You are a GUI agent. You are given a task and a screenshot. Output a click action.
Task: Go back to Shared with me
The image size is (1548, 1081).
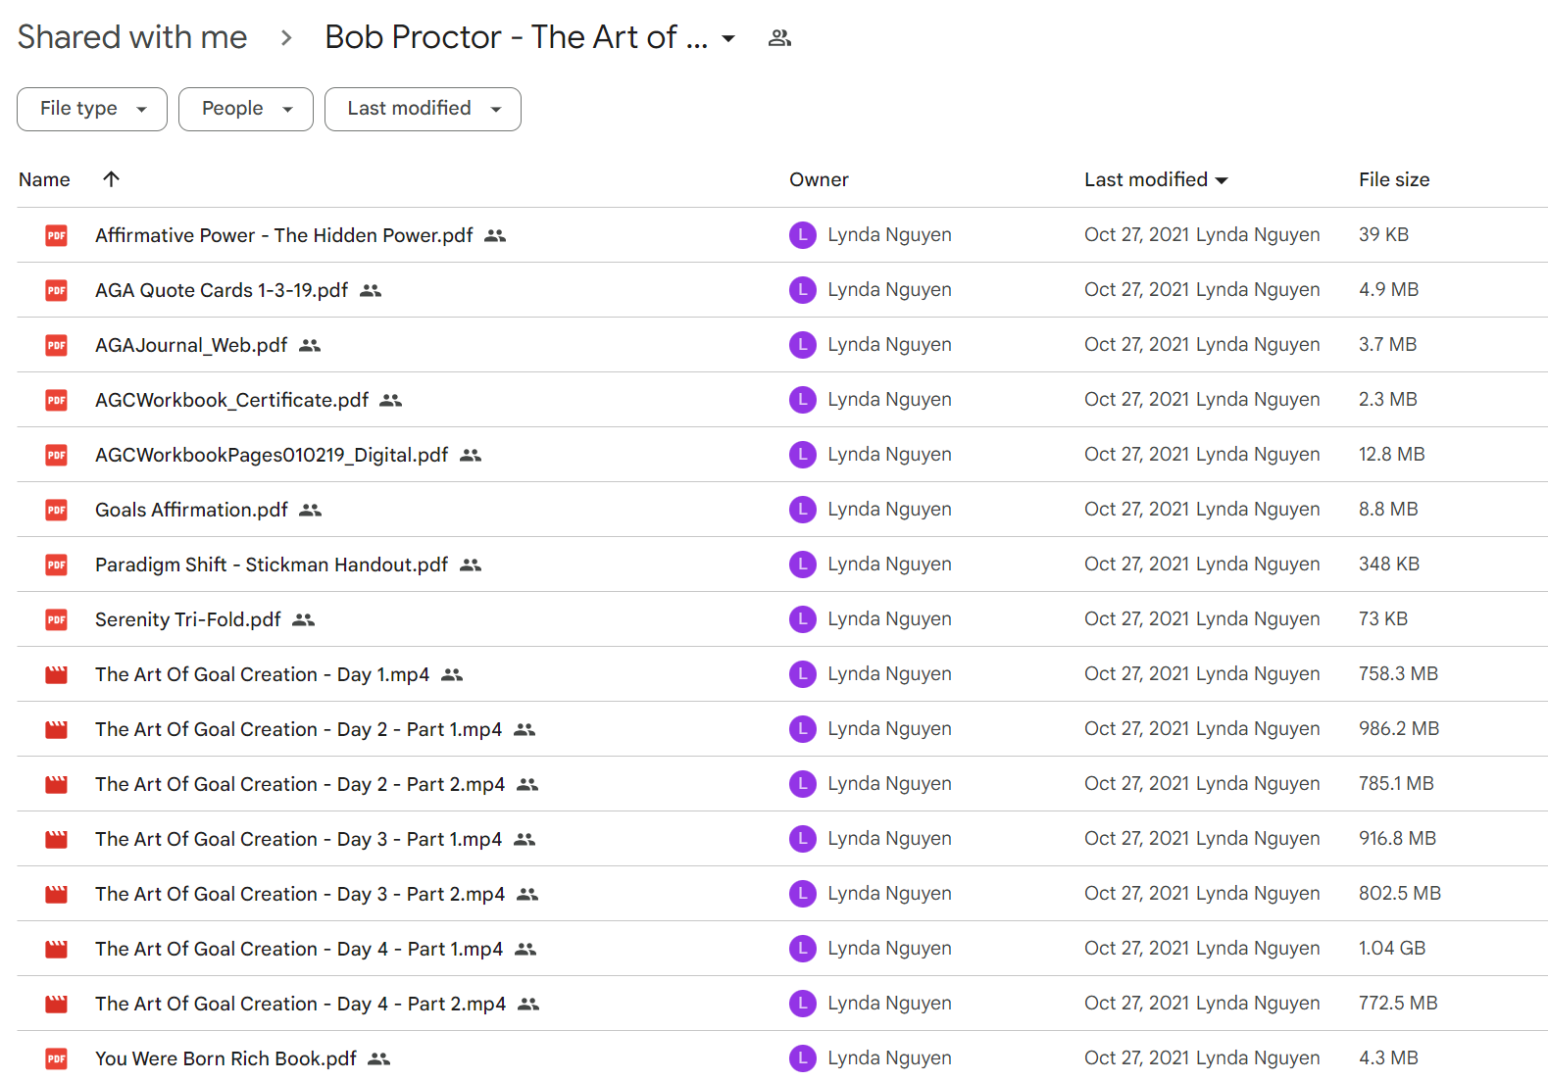point(132,37)
